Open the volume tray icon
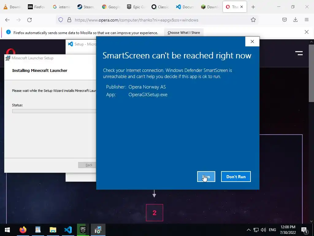Viewport: 314px width, 236px height. point(263,230)
